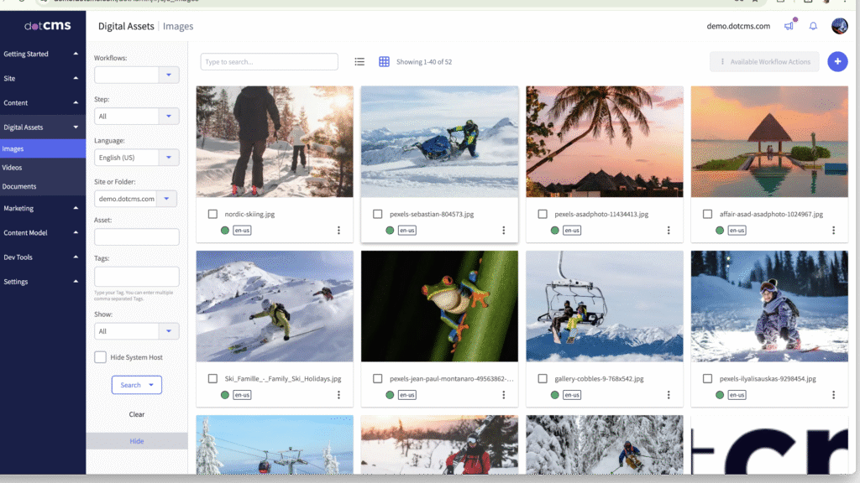The height and width of the screenshot is (483, 860).
Task: Click the en-us badge on affair-asad-asadphoto-1024967.jpg
Action: click(x=737, y=231)
